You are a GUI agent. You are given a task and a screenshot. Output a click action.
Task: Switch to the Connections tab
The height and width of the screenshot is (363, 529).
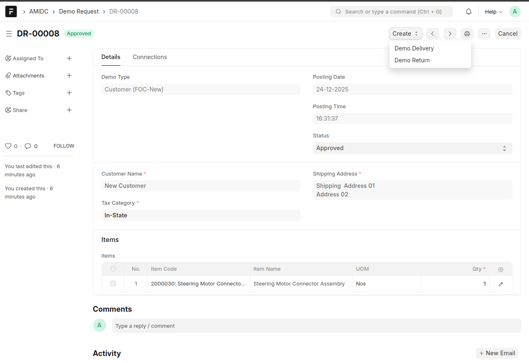tap(150, 57)
